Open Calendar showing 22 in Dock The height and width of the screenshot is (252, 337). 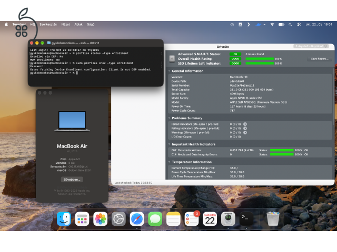(x=210, y=219)
